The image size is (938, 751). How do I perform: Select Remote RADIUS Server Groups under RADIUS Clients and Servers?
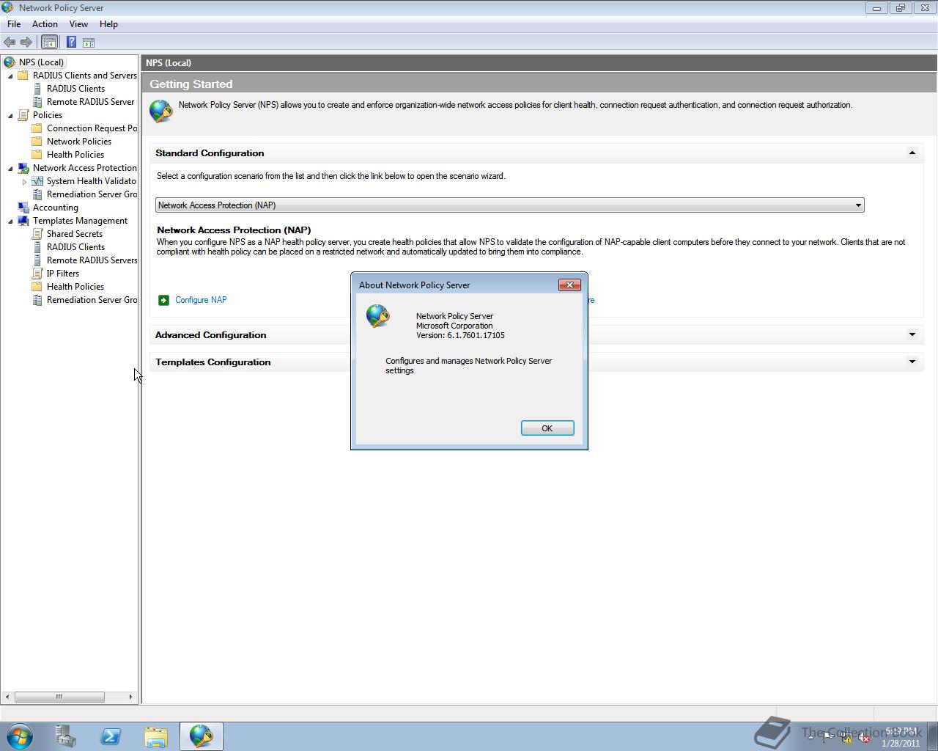pyautogui.click(x=91, y=102)
